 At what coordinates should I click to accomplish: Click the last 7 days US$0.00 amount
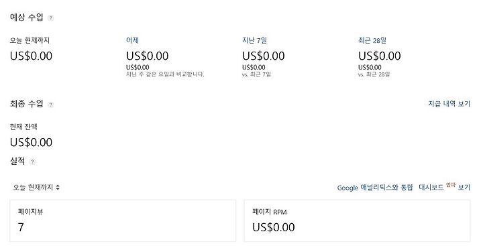(x=264, y=56)
